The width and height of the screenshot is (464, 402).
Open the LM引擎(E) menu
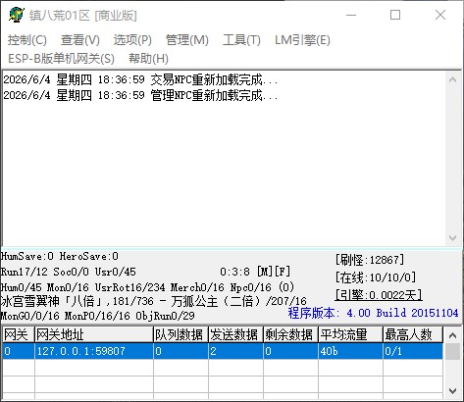click(x=302, y=40)
